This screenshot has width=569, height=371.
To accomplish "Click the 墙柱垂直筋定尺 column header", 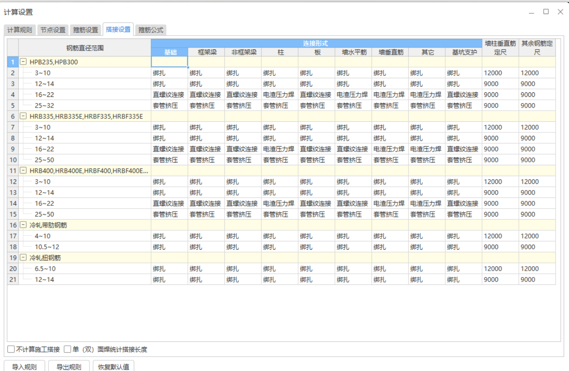I will tap(500, 48).
